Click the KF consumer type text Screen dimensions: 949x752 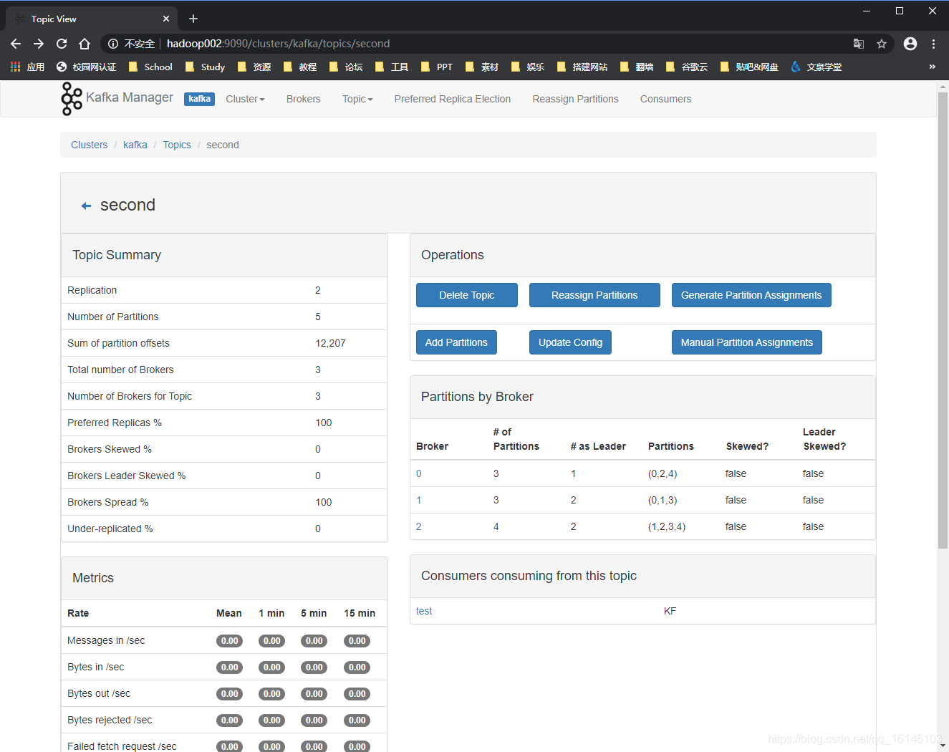tap(670, 611)
